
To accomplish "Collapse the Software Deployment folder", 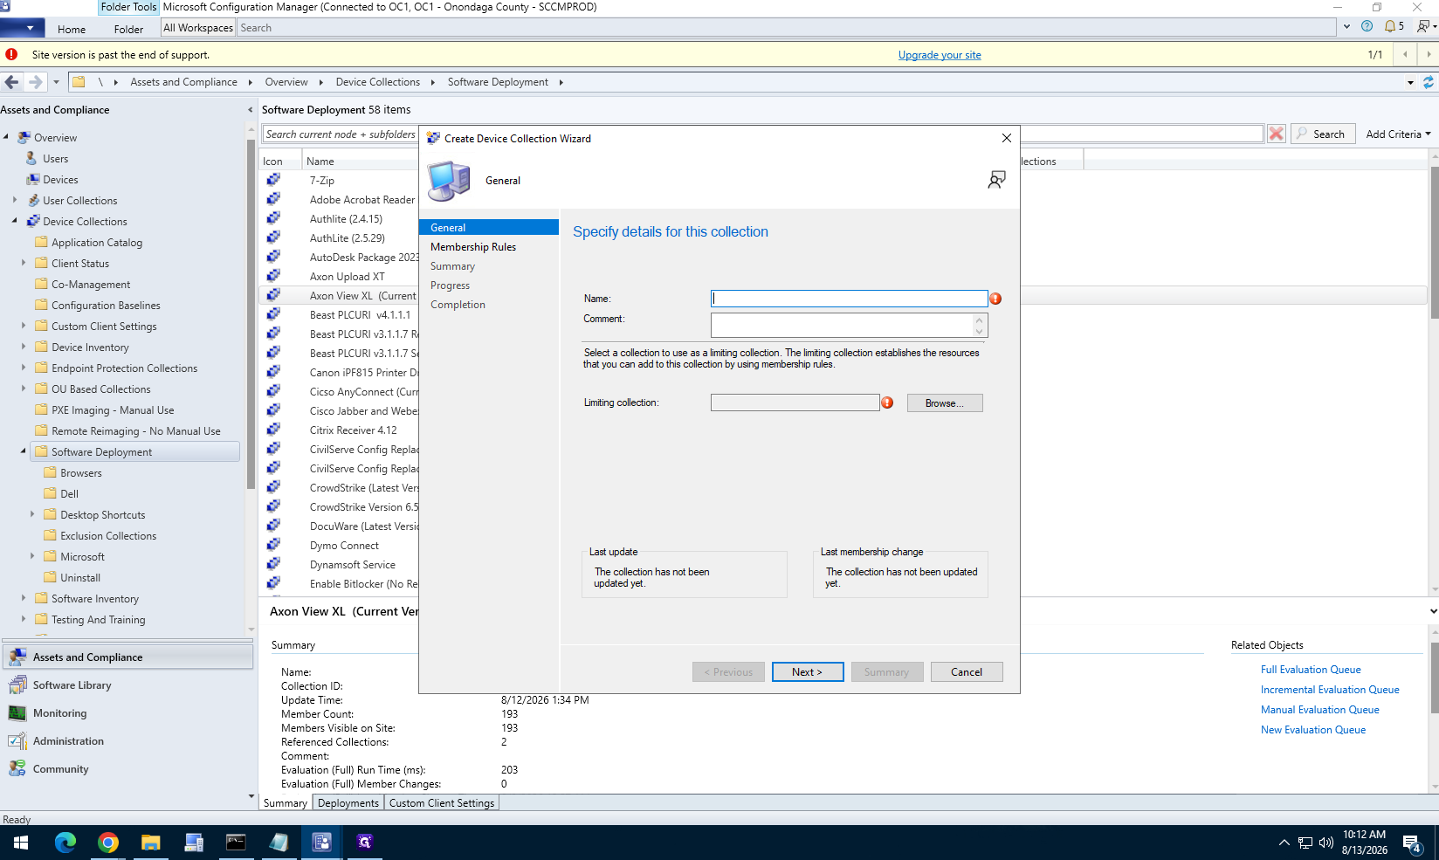I will coord(24,451).
